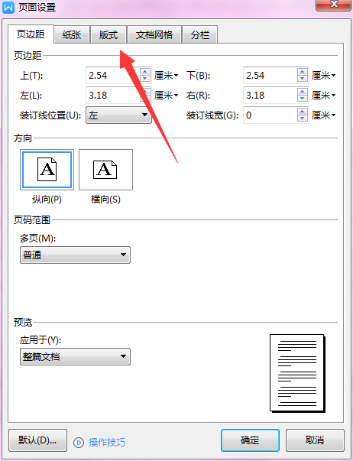Open the 分栏 columns tab
Screen dimensions: 353x461
pos(200,34)
